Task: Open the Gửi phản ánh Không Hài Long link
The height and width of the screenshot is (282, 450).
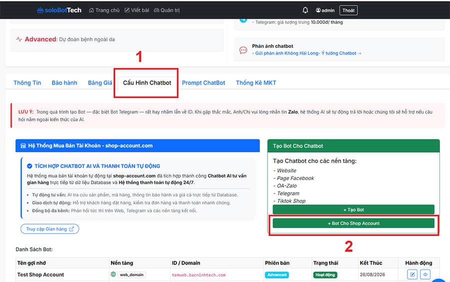Action: (306, 53)
